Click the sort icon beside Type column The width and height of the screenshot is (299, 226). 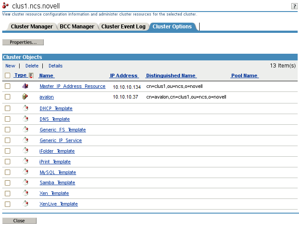[31, 75]
